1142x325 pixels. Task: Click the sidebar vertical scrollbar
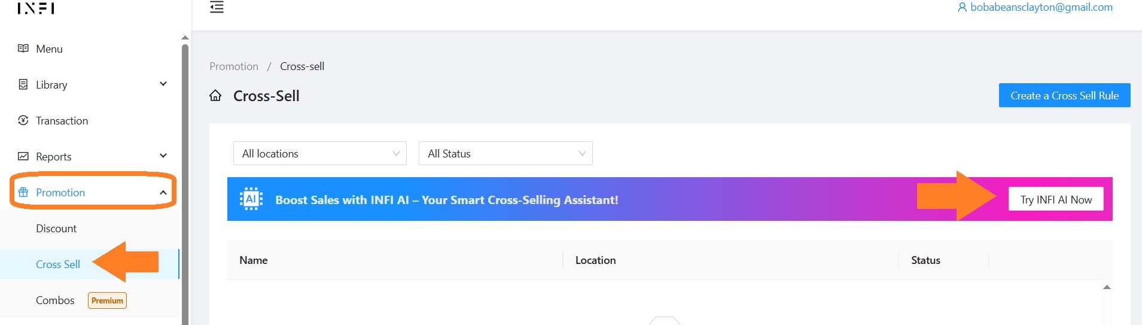coord(185,180)
